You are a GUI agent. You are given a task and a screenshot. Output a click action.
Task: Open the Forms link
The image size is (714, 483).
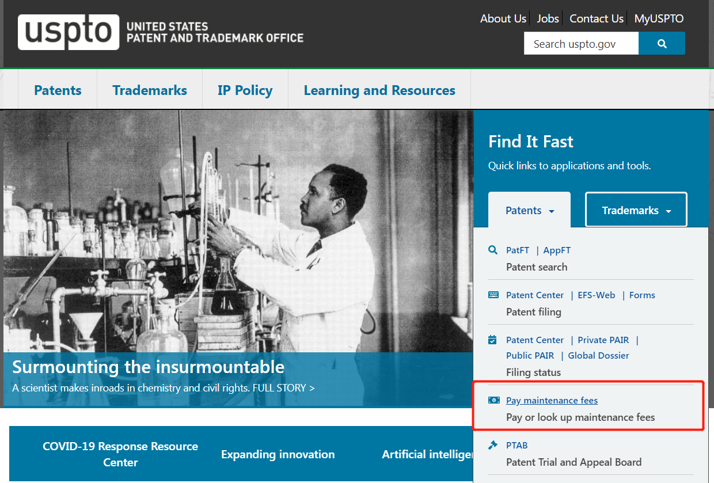click(x=642, y=295)
